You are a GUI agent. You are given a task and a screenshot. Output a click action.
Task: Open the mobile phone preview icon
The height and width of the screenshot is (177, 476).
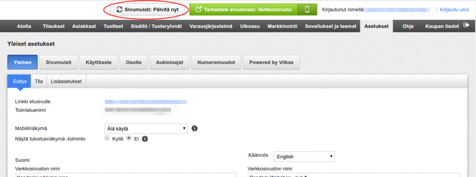pyautogui.click(x=307, y=9)
